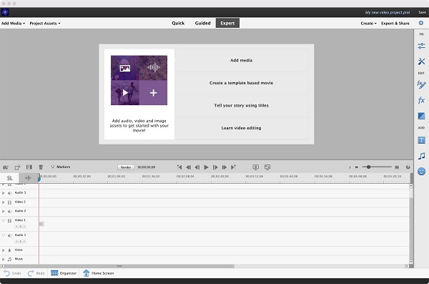Open the Create dropdown menu
Image resolution: width=429 pixels, height=284 pixels.
[x=368, y=24]
